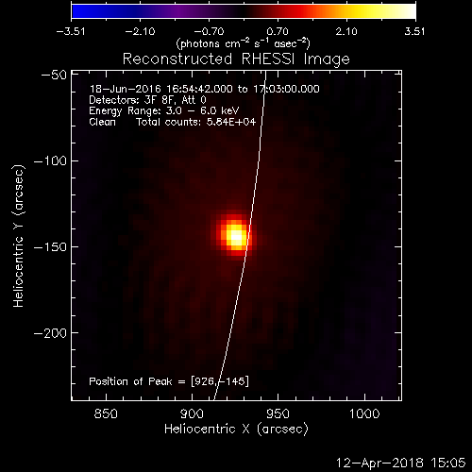Click the observation time range '18-Jun-2016 16:54:42.000' text

point(161,89)
